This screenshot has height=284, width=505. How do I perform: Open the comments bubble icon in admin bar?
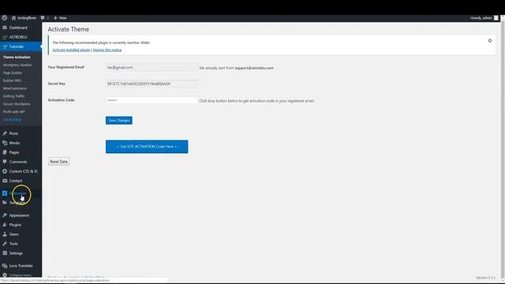pos(43,18)
